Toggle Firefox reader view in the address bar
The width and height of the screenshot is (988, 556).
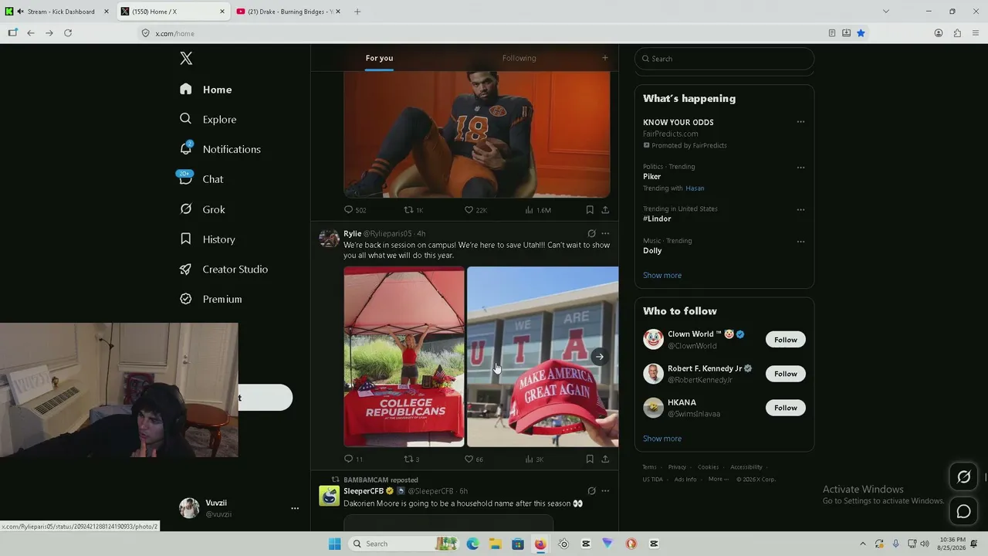tap(832, 33)
